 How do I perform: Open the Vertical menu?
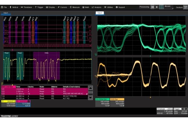click(14, 7)
